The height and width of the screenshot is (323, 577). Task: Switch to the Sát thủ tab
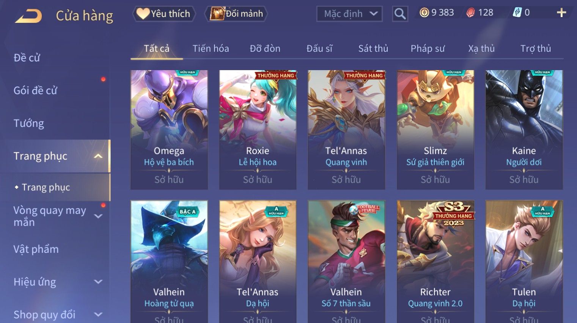click(x=373, y=49)
